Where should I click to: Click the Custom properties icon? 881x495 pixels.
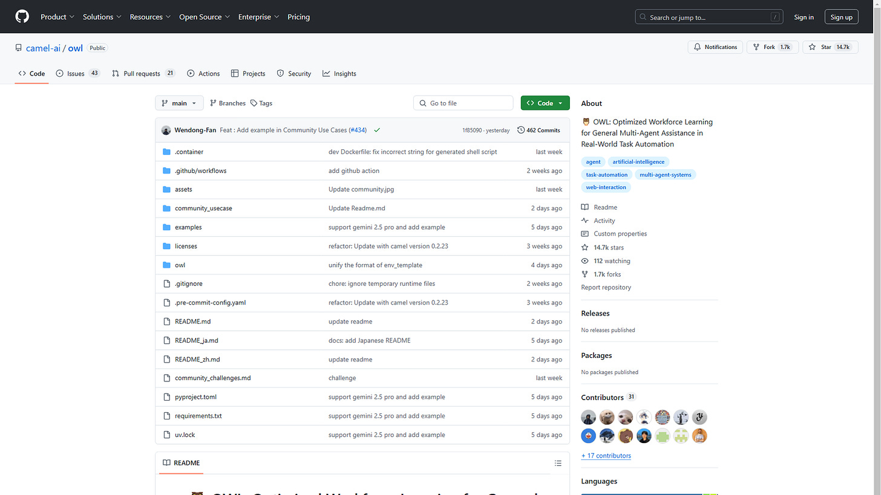585,234
